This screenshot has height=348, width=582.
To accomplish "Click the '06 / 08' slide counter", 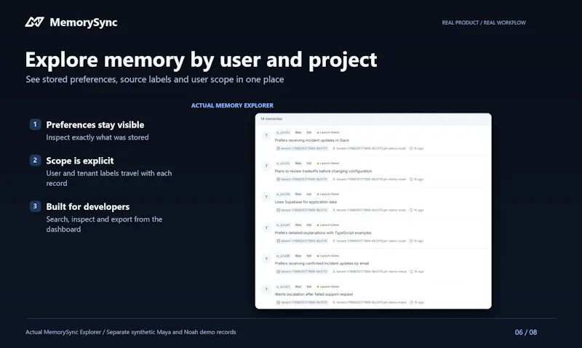I will point(526,333).
